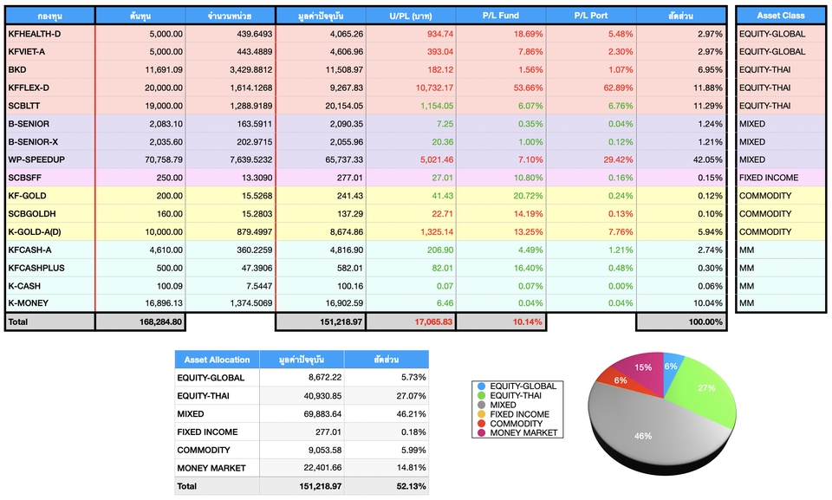Click the K-CASH fund name cell
This screenshot has height=500, width=832.
[50, 286]
